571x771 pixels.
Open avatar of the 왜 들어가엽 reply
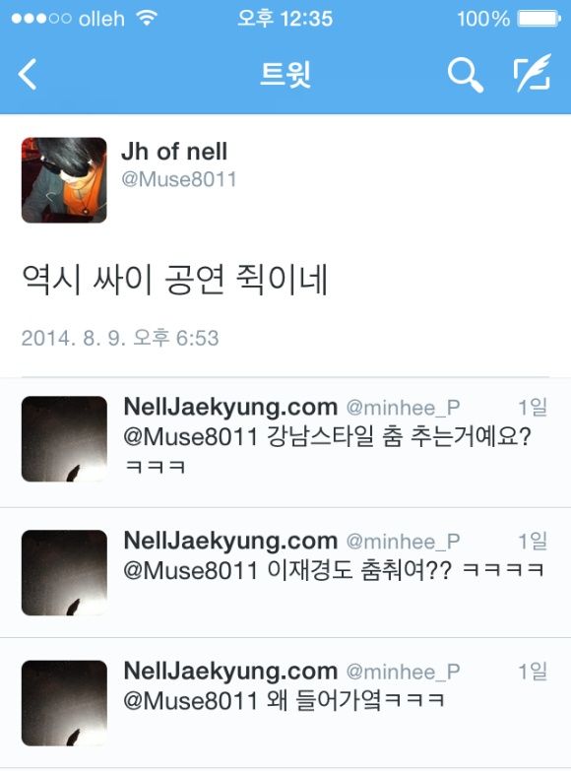pyautogui.click(x=64, y=703)
